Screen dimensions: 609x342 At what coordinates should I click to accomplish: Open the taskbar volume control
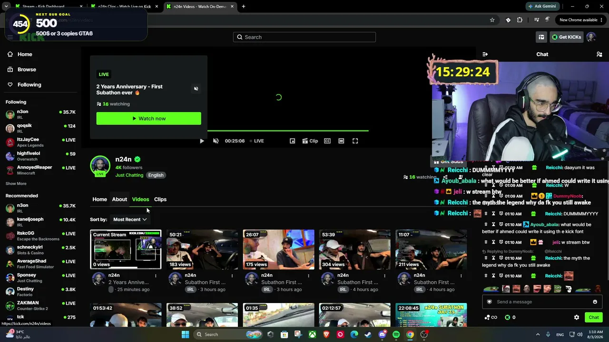point(580,334)
